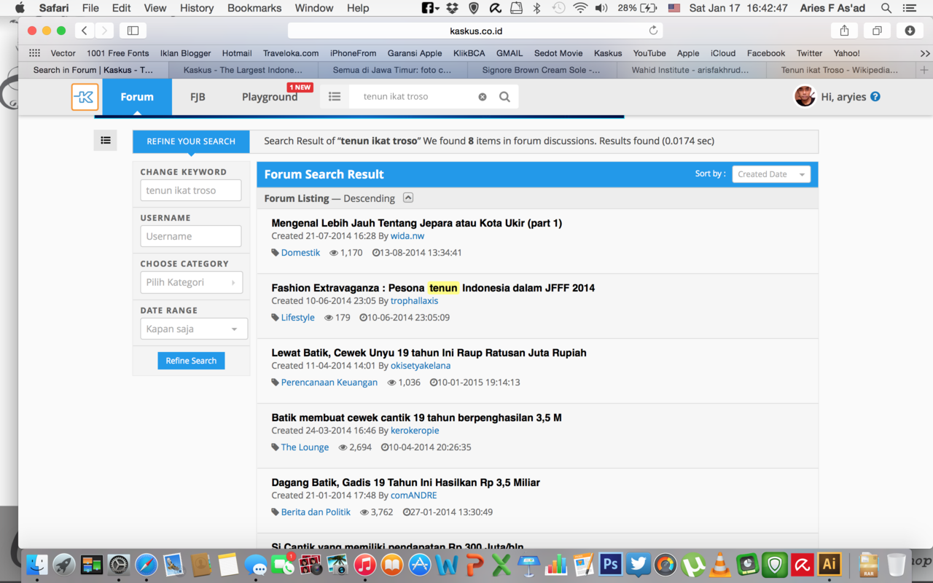Viewport: 933px width, 583px height.
Task: Go forward with Safari's forward arrow
Action: [104, 31]
